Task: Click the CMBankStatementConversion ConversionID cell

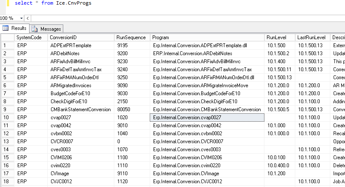Action: point(80,109)
